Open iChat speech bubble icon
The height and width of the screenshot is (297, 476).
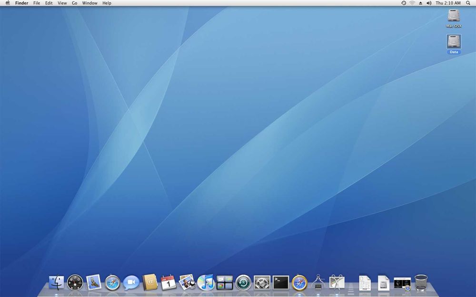[131, 282]
